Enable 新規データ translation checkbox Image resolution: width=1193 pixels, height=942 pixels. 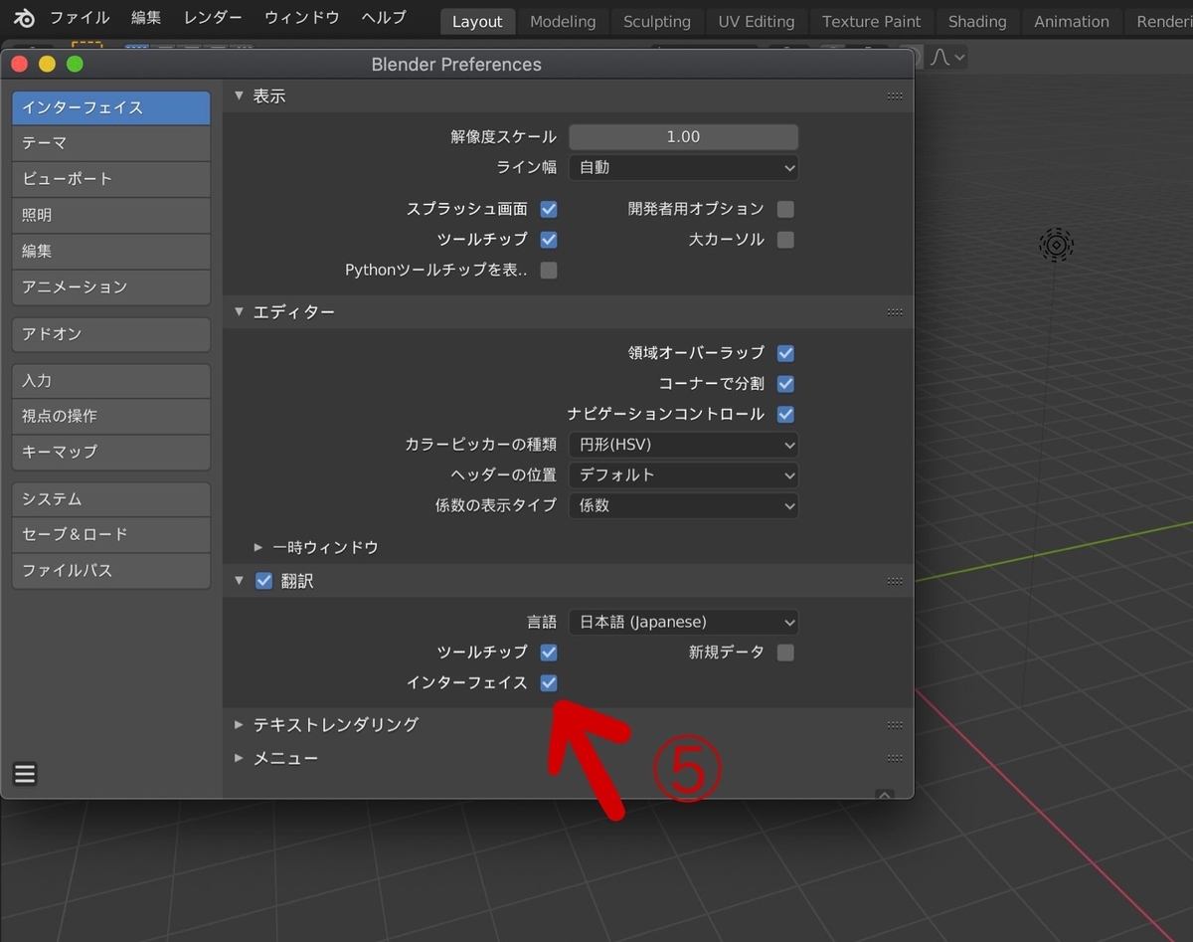(x=785, y=653)
